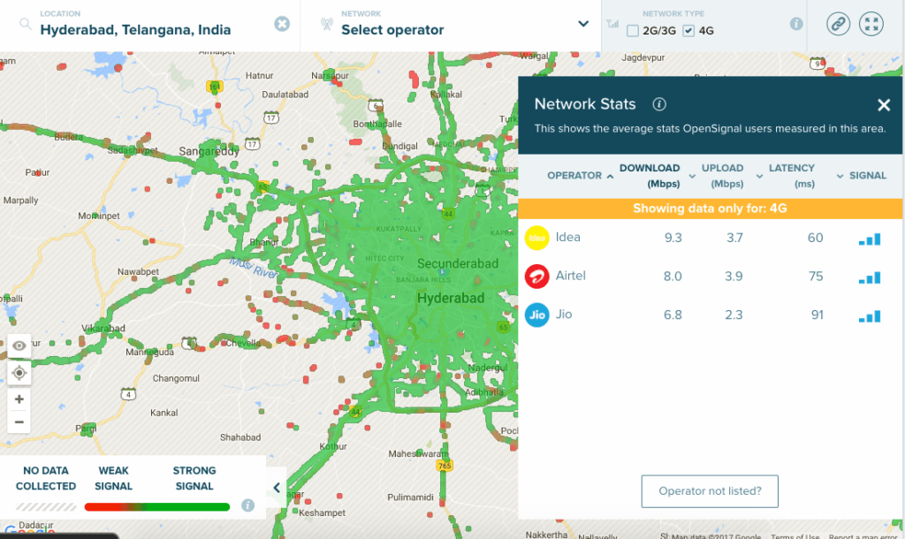Close the Network Stats panel

click(x=883, y=104)
